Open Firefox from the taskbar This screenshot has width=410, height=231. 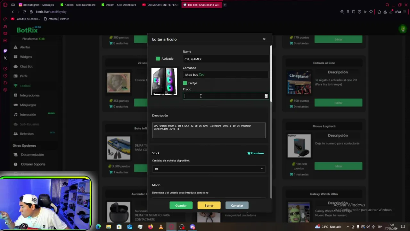click(151, 227)
